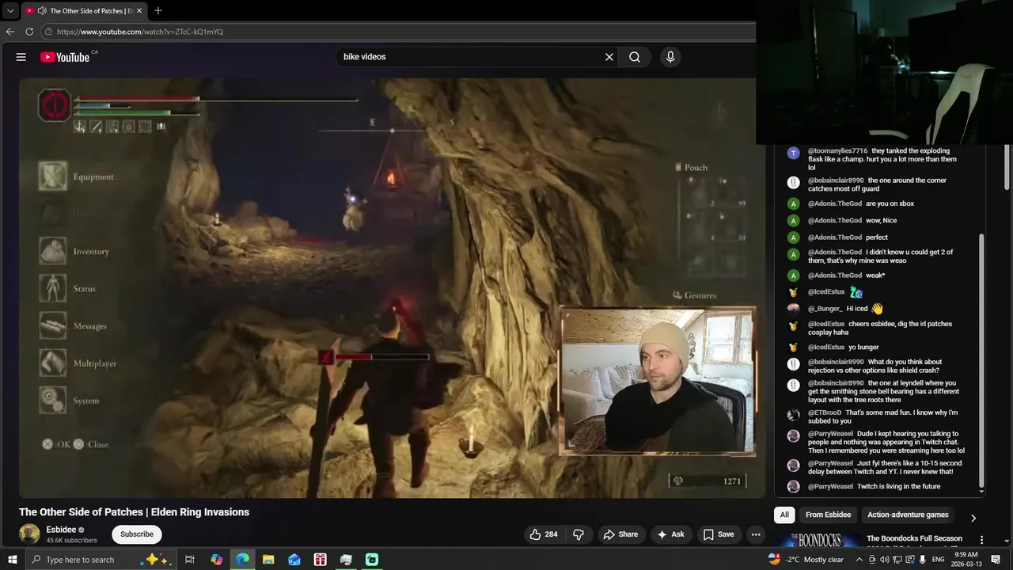The image size is (1013, 570).
Task: Open @toomanylies7716 chat author
Action: 837,150
